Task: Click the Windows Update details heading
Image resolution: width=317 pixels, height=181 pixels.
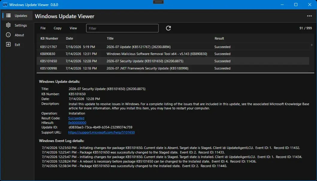Action: click(59, 82)
